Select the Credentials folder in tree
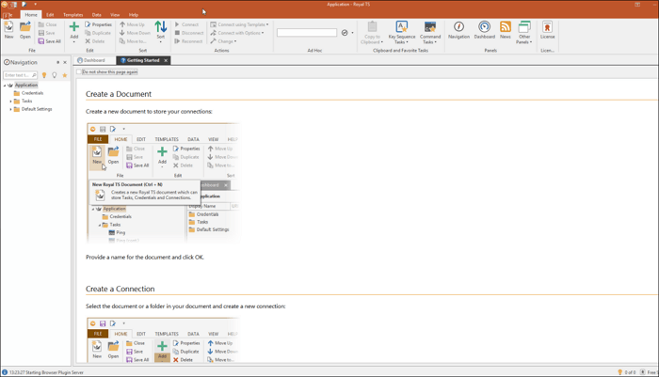 coord(32,93)
